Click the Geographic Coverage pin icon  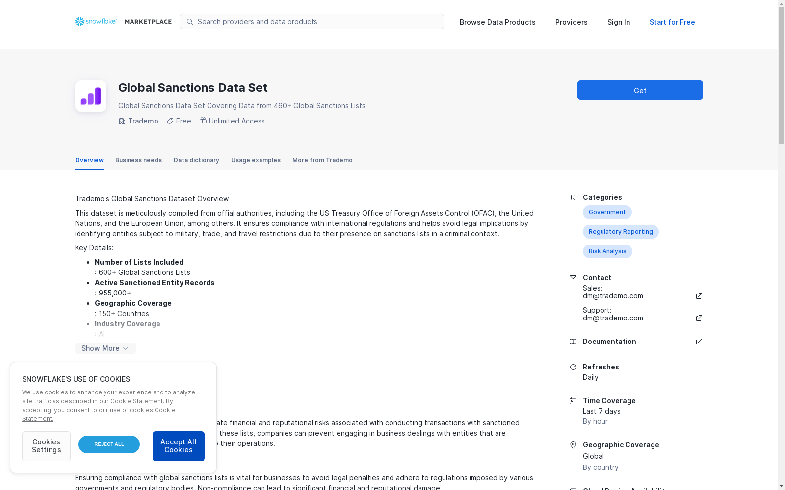[573, 445]
